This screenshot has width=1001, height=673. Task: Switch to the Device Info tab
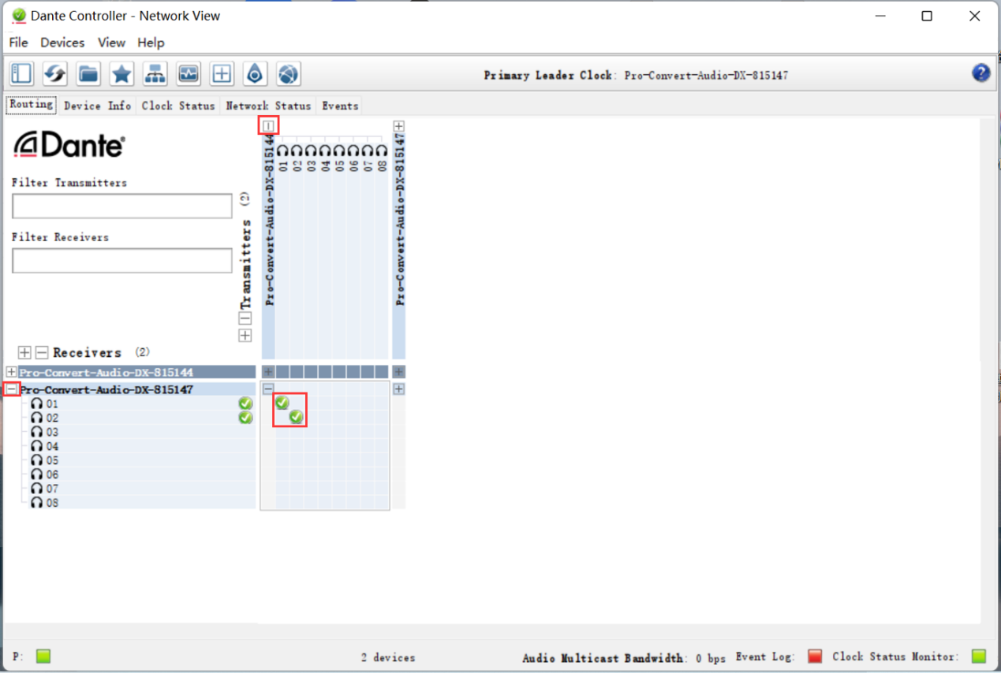click(98, 106)
